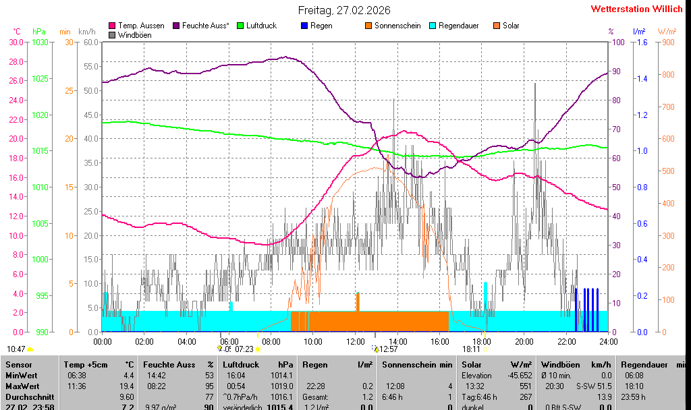Click the purple Feuchte Auss legend square

177,26
